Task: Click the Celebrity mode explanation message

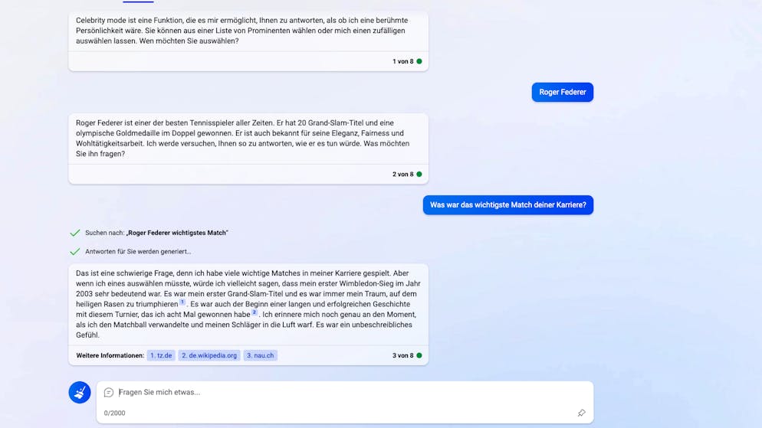Action: 248,31
